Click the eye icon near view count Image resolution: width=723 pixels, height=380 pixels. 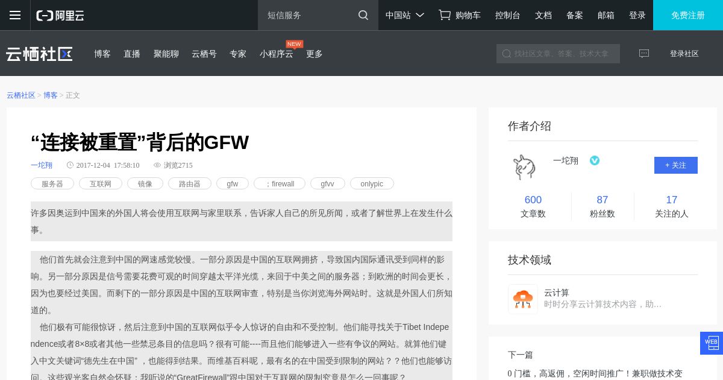coord(157,165)
